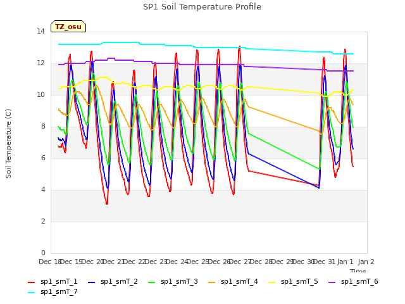The height and width of the screenshot is (304, 405).
Task: Toggle sp1_smT_7 series in legend
Action: point(53,291)
